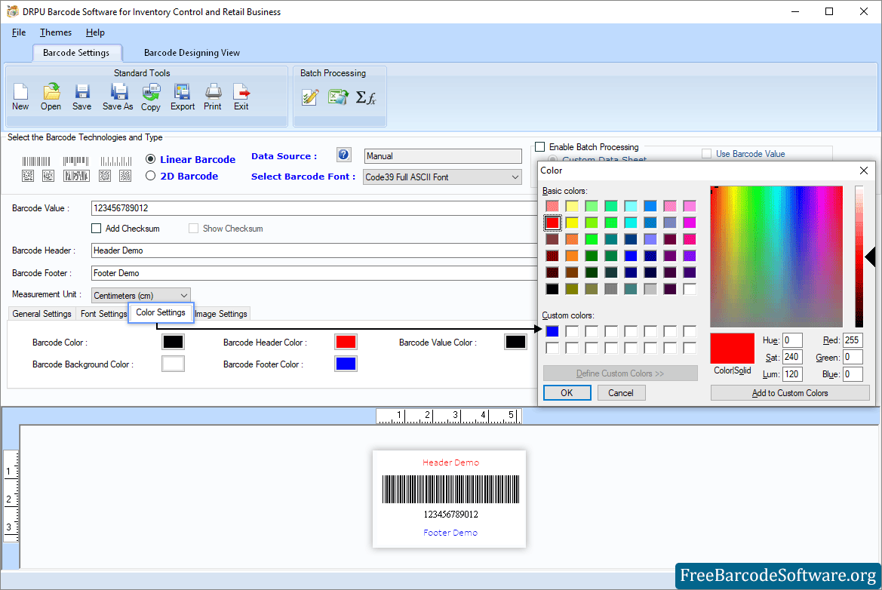882x590 pixels.
Task: Check Enable Batch Processing
Action: point(540,147)
